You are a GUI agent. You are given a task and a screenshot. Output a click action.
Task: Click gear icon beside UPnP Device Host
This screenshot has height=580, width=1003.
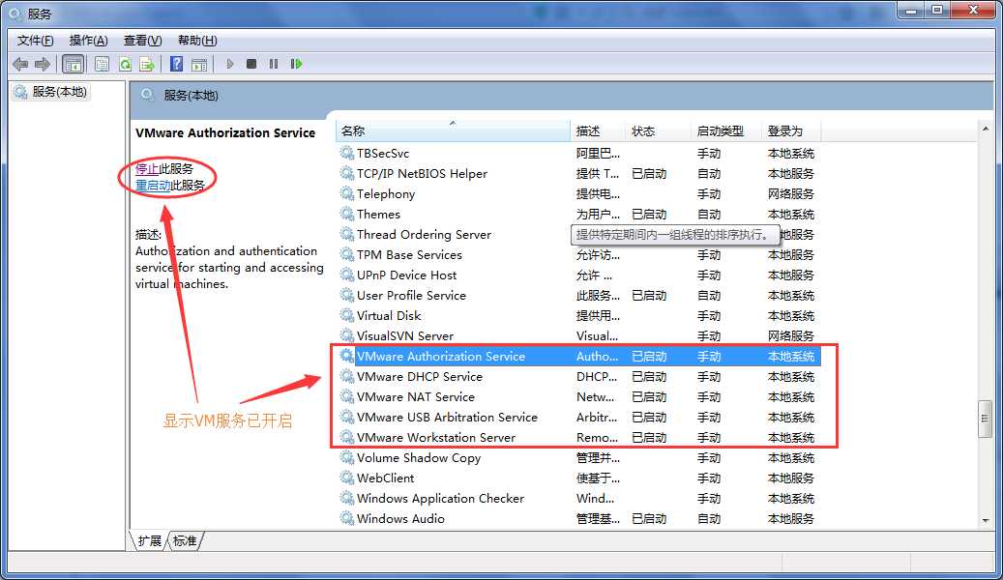[x=346, y=275]
